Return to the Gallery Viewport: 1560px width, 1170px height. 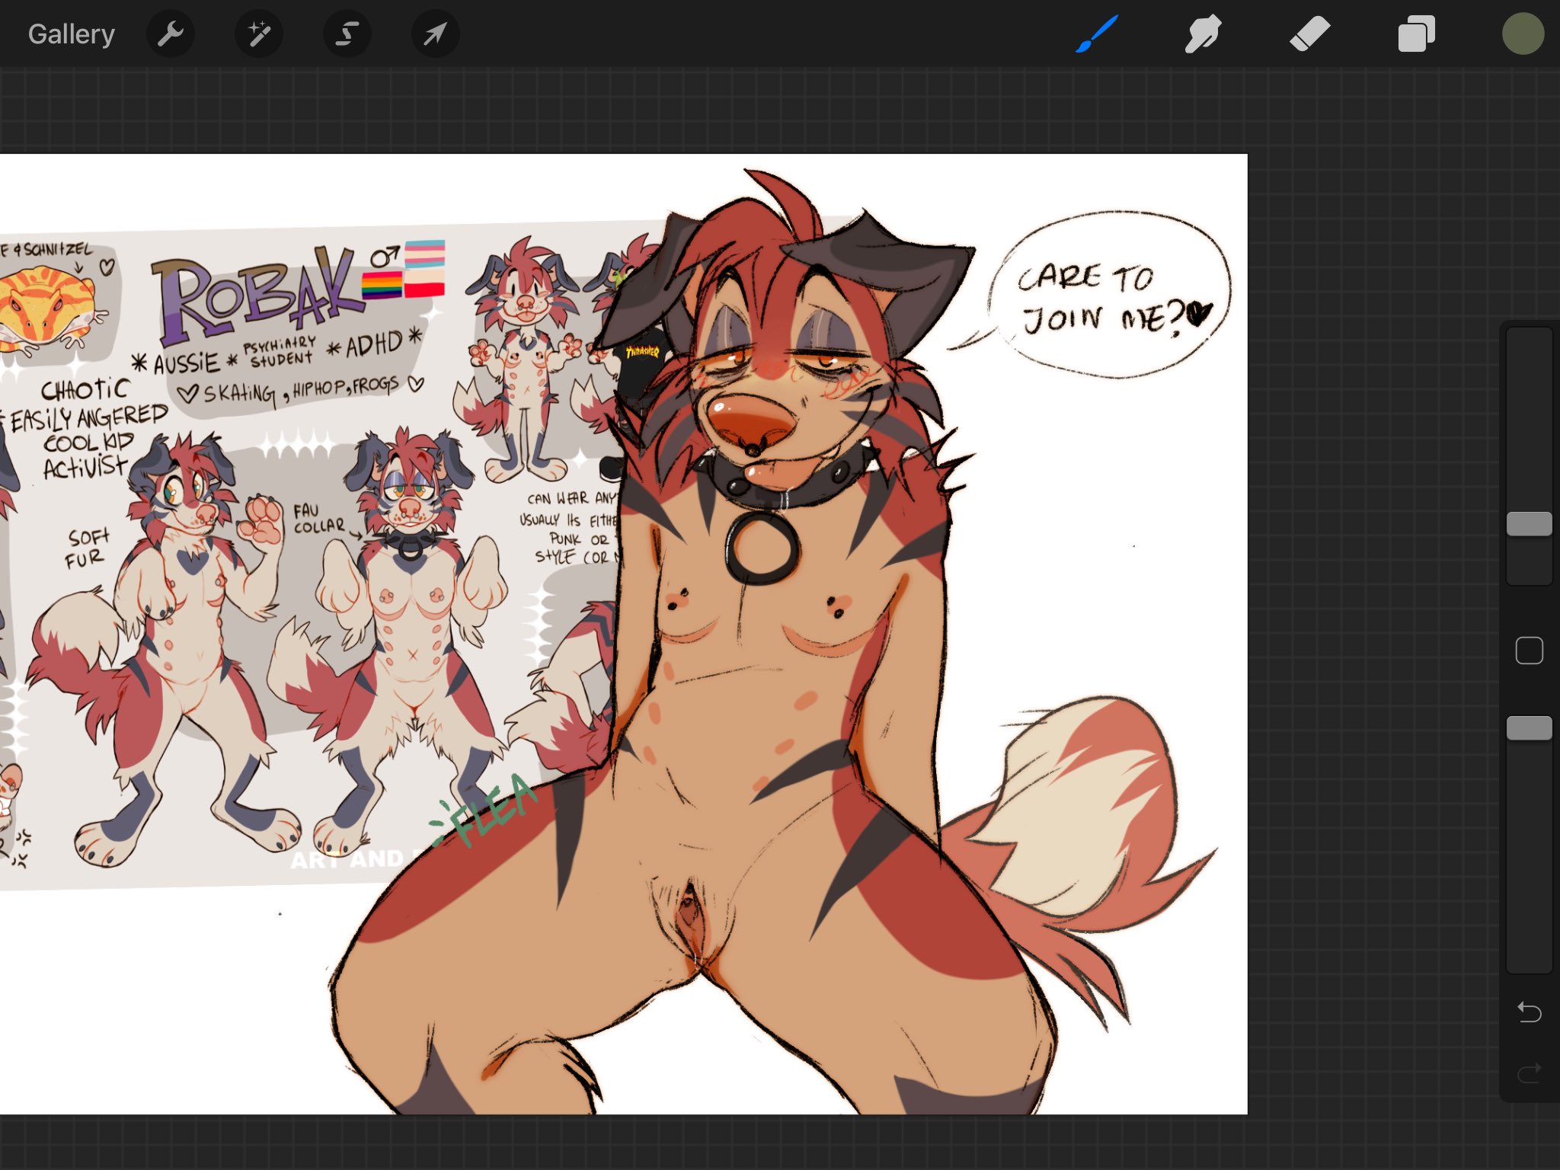click(71, 34)
